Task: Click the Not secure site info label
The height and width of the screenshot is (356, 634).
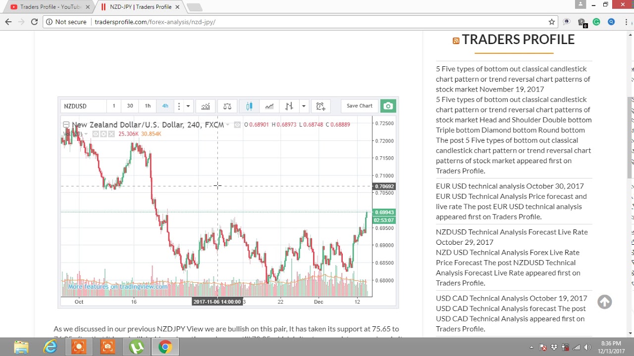Action: click(x=66, y=22)
